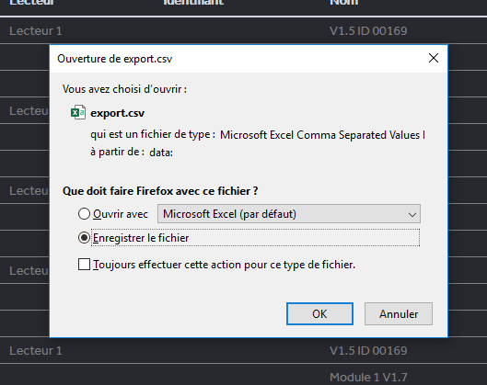Click 'V1.5 ID 00169' below the dialog
487x385 pixels.
pos(368,351)
